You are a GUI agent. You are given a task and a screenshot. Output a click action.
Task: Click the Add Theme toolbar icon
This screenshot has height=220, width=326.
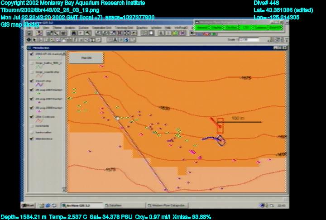(39, 33)
